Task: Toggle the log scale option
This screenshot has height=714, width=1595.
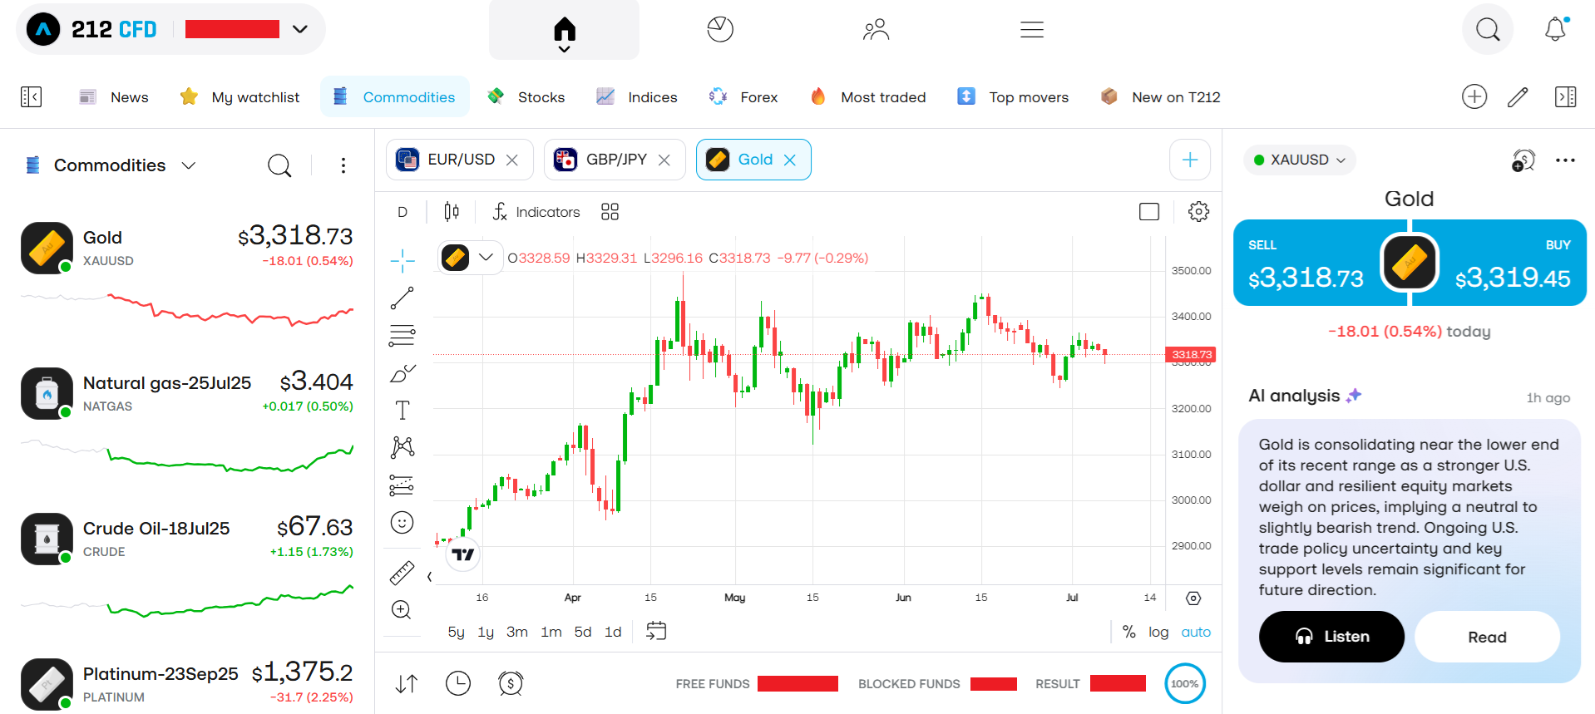Action: (x=1158, y=632)
